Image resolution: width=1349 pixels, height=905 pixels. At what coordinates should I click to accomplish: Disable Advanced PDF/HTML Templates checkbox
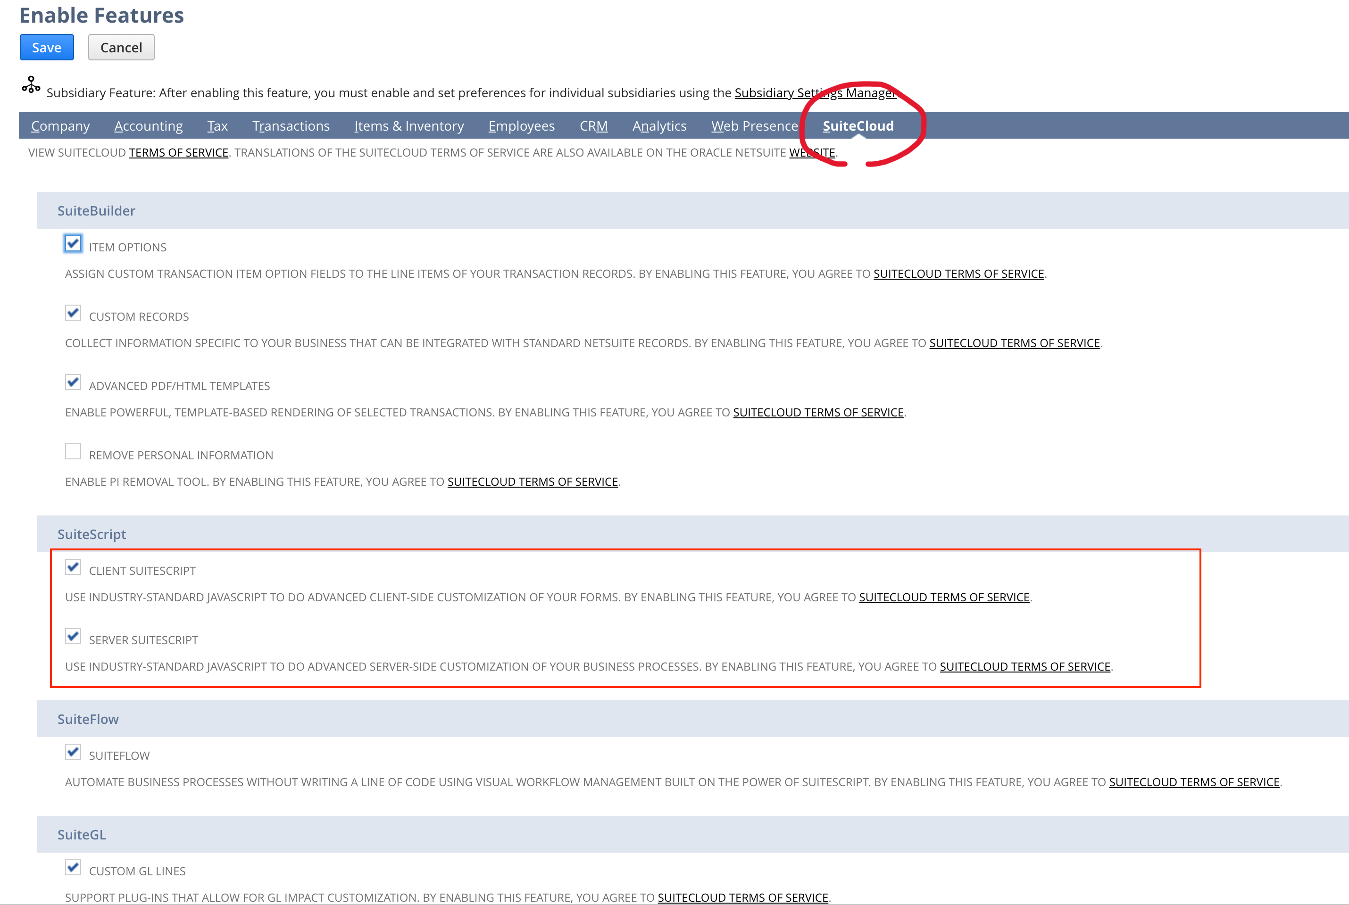pyautogui.click(x=73, y=382)
